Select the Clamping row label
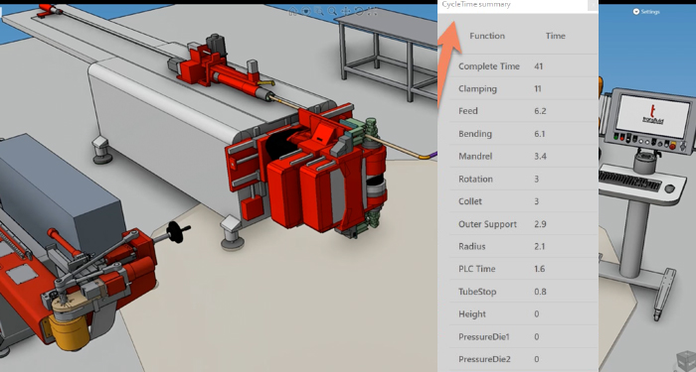 click(x=477, y=89)
